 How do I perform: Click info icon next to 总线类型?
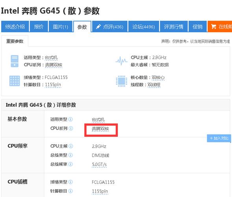[71, 155]
